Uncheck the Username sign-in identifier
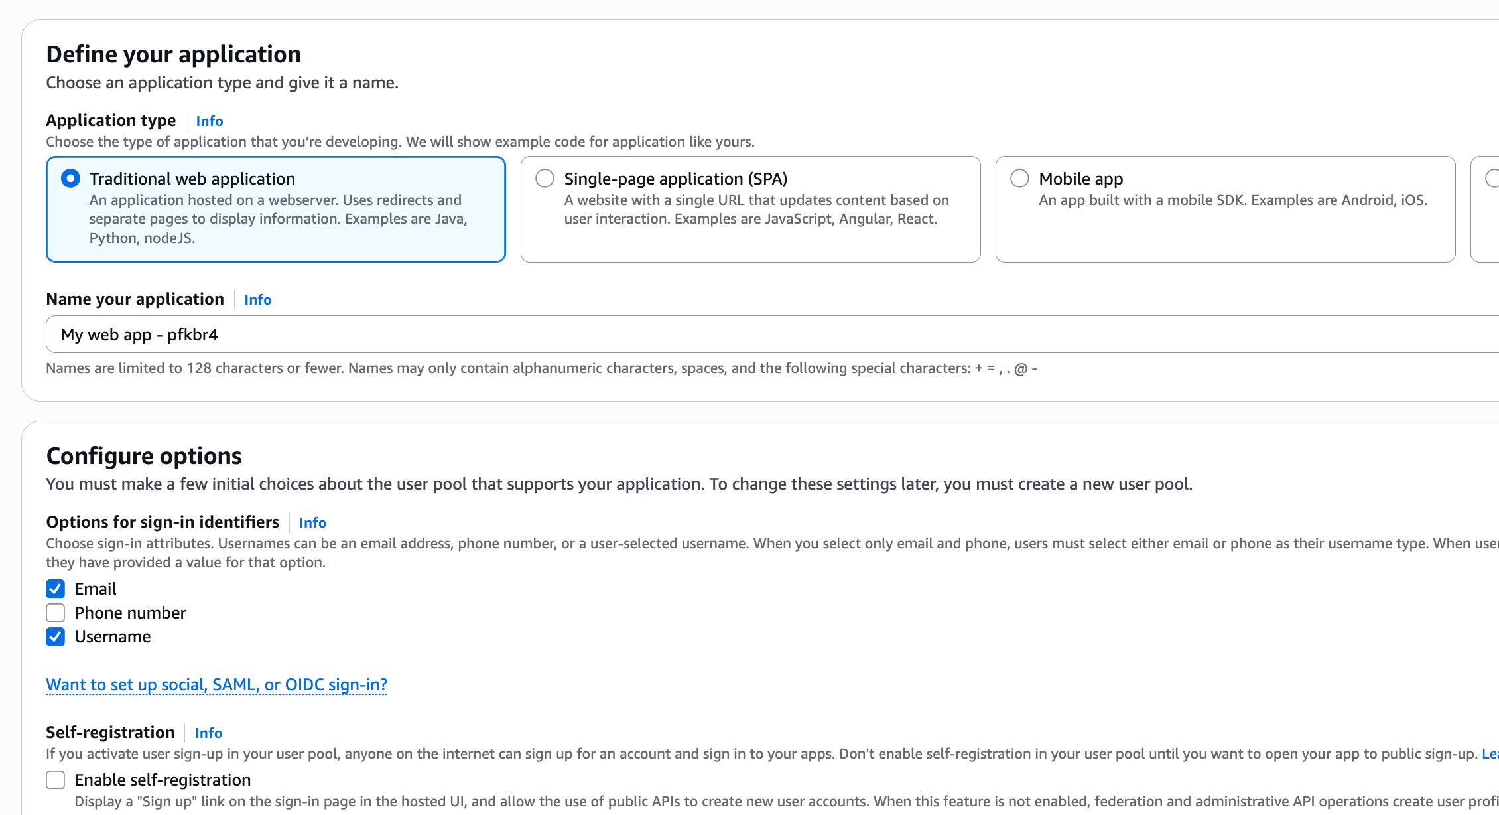This screenshot has width=1499, height=815. point(56,636)
